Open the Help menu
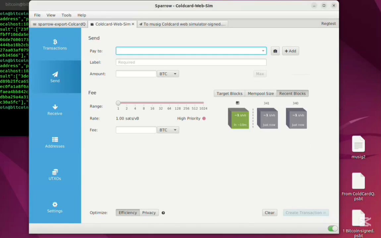This screenshot has width=381, height=238. tap(82, 15)
